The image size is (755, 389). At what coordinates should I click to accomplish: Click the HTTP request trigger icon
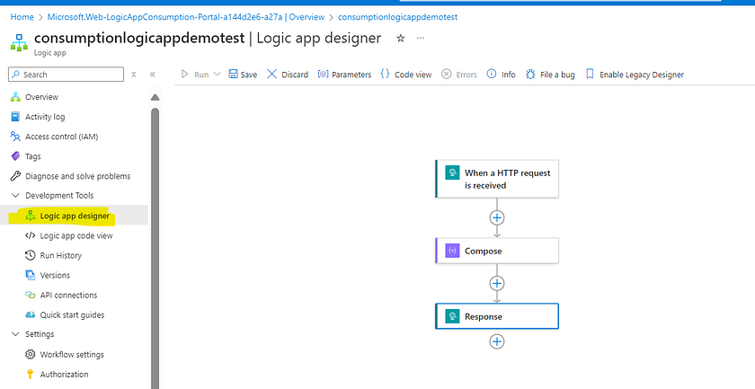[452, 172]
